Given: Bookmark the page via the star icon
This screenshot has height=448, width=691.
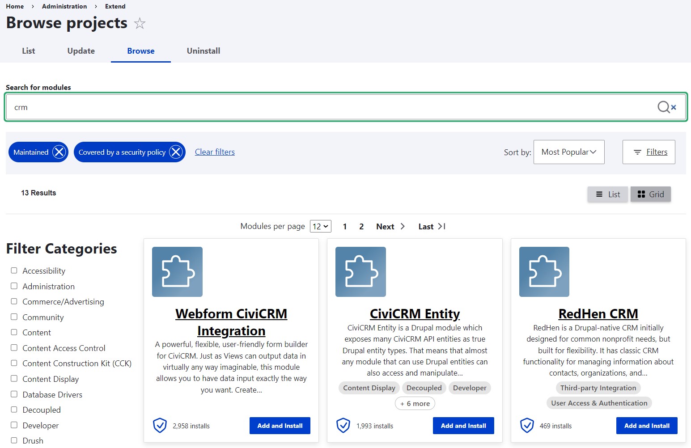Looking at the screenshot, I should tap(140, 24).
